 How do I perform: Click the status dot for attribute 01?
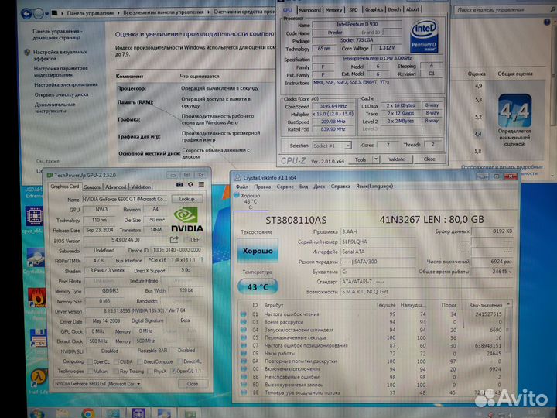point(244,313)
